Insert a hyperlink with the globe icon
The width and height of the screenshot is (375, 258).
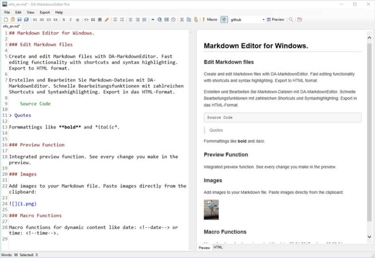pyautogui.click(x=160, y=19)
